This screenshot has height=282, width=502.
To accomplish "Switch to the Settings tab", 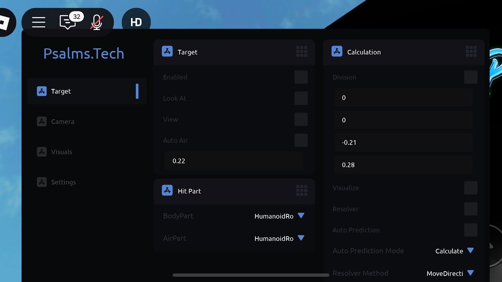I will click(87, 182).
